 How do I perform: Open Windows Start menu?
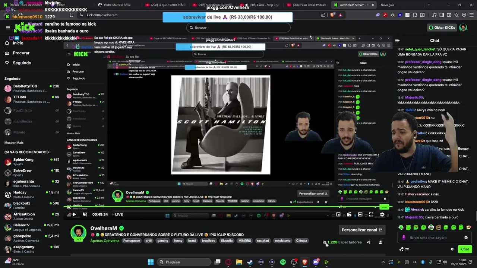point(151,262)
